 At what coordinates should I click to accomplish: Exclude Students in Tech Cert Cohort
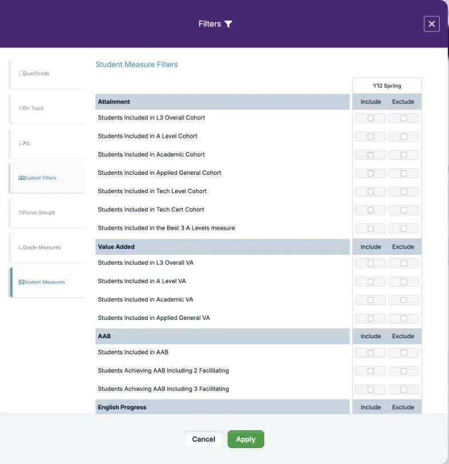(x=403, y=210)
